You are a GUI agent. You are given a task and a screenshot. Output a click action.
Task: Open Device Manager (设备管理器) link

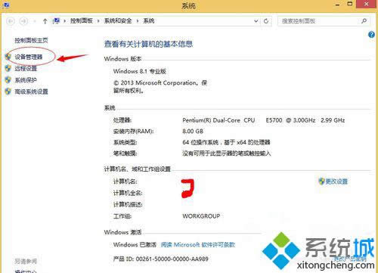click(x=29, y=57)
